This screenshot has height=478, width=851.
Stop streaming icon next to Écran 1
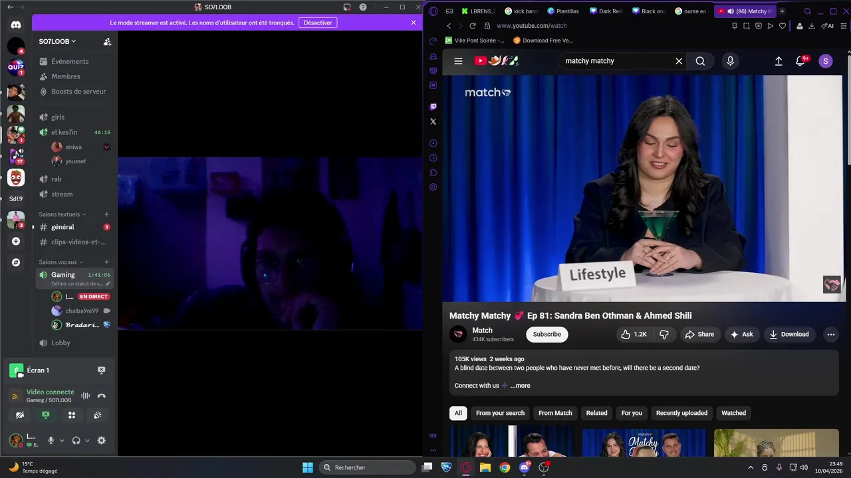(x=101, y=370)
